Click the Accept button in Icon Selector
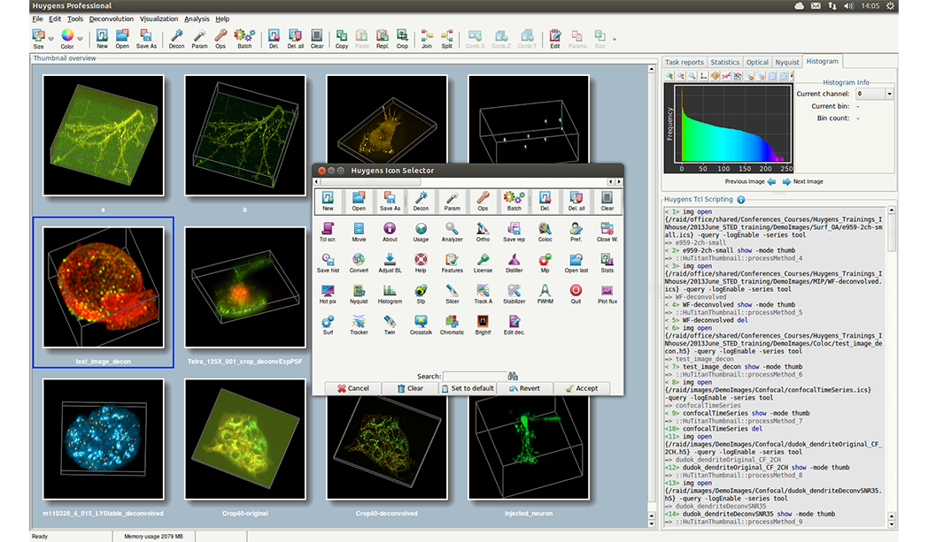This screenshot has width=928, height=542. [x=582, y=388]
